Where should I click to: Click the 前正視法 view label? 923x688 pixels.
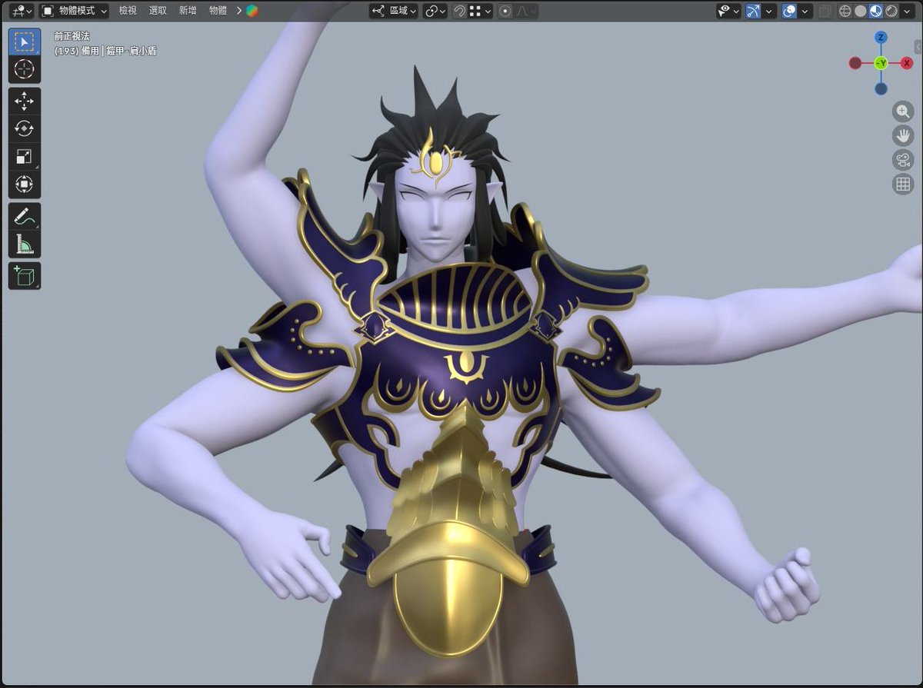pyautogui.click(x=72, y=36)
